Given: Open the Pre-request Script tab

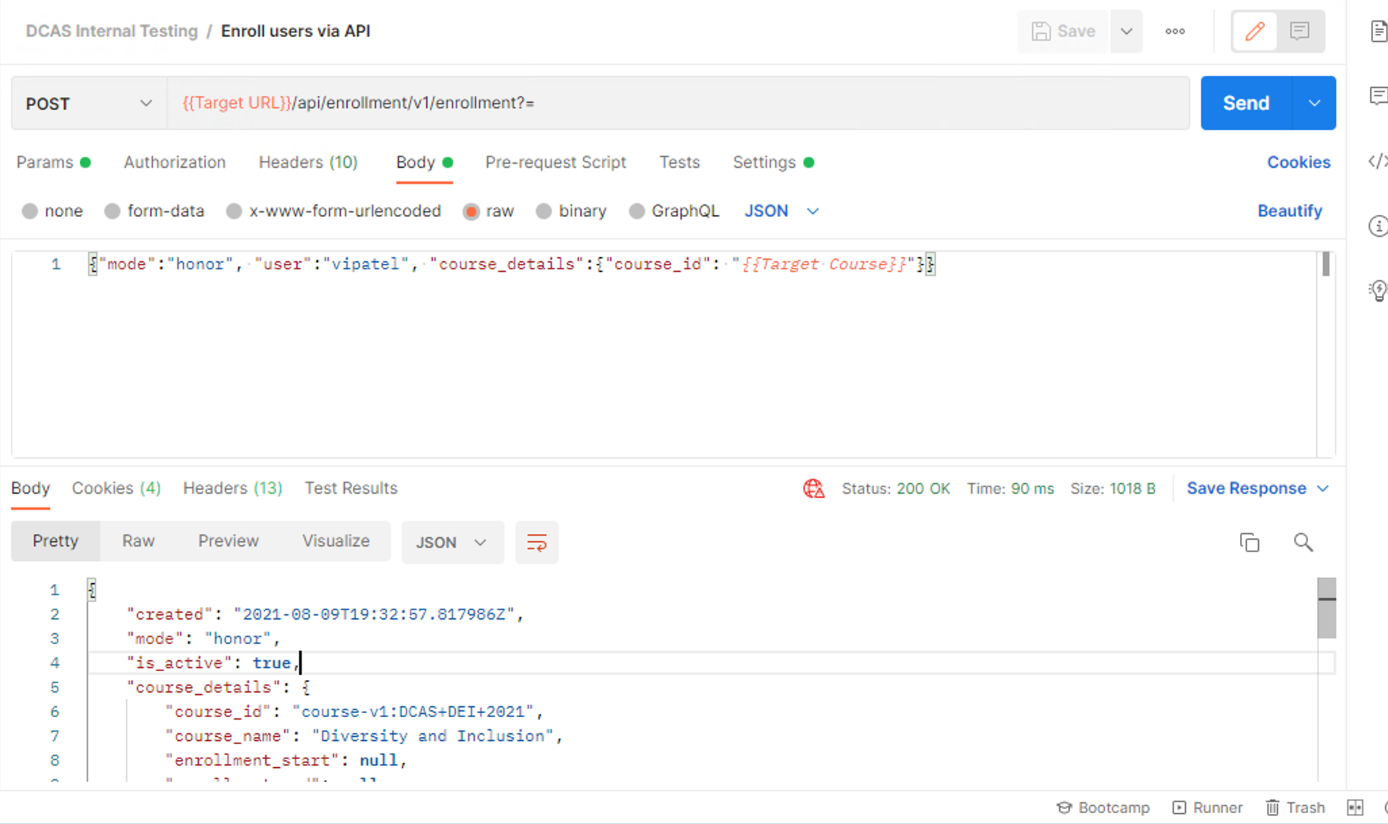Looking at the screenshot, I should (x=555, y=162).
